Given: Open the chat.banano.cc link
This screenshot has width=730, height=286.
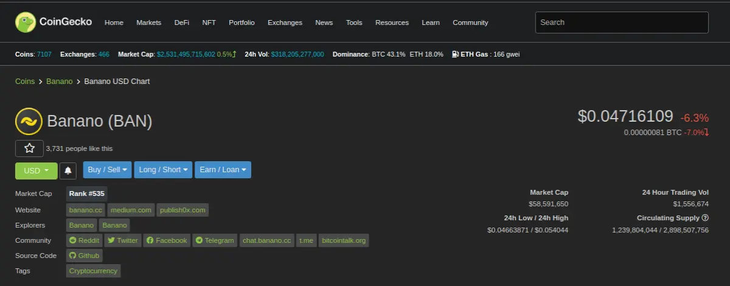Looking at the screenshot, I should pyautogui.click(x=266, y=240).
